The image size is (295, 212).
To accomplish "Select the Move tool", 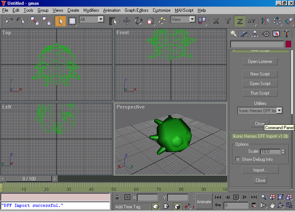I will click(x=127, y=21).
